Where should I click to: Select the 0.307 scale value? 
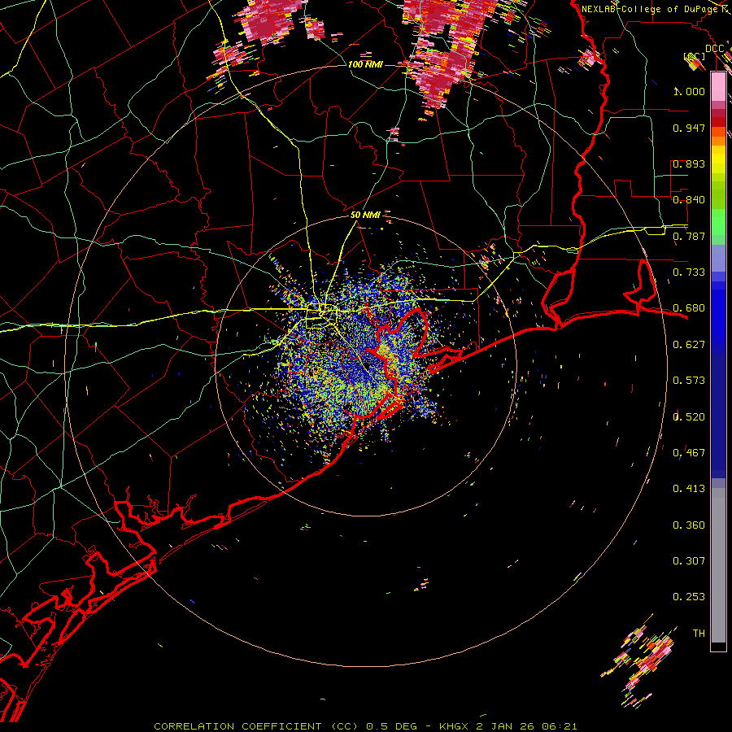(x=689, y=561)
